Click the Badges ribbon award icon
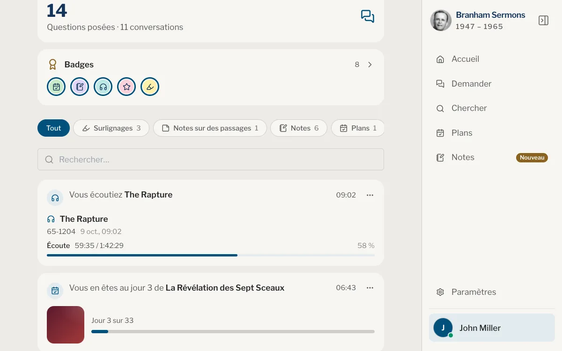Viewport: 562px width, 351px height. point(53,65)
